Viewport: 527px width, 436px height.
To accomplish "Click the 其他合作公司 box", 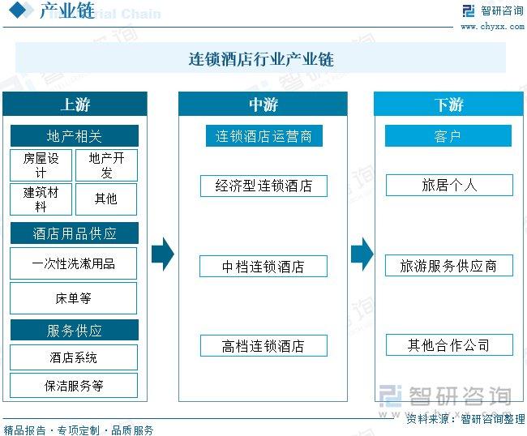I will point(449,345).
